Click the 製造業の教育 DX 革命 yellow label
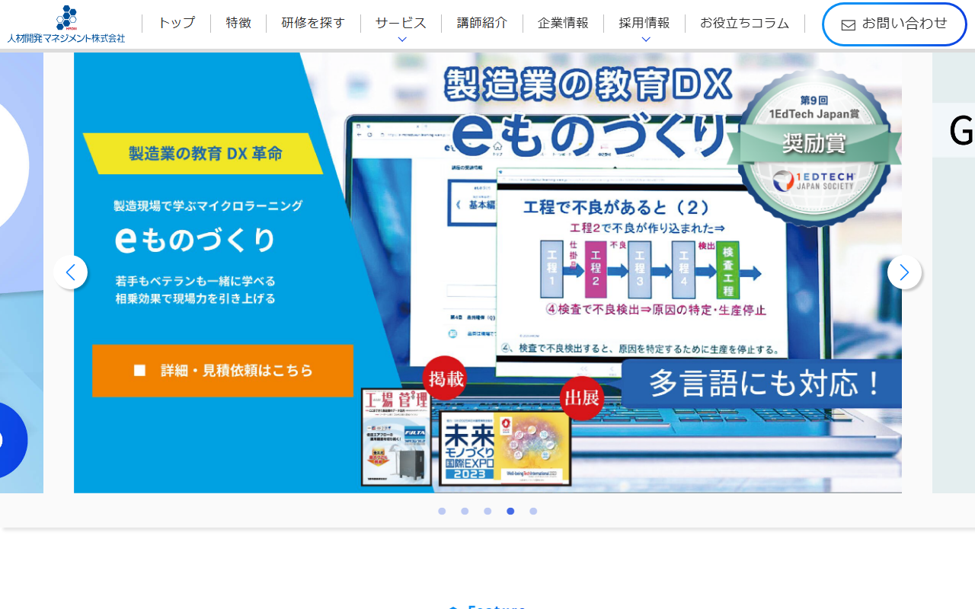Viewport: 975px width, 609px height. pyautogui.click(x=203, y=154)
